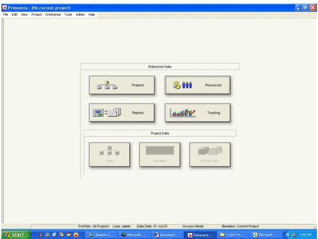
Task: Click the 'Portfolio: All Projects' status entry
Action: [93, 226]
